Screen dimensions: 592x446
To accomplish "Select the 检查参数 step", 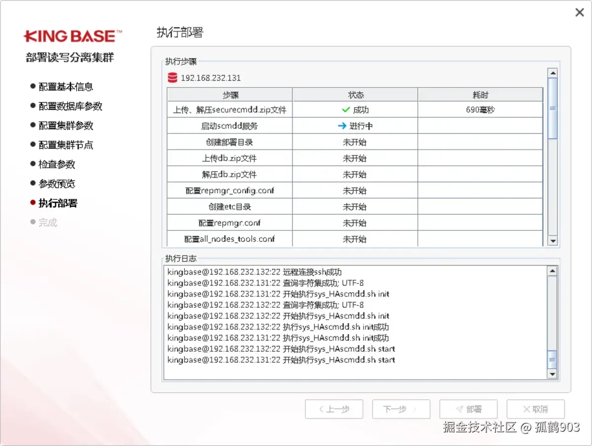I will click(57, 164).
